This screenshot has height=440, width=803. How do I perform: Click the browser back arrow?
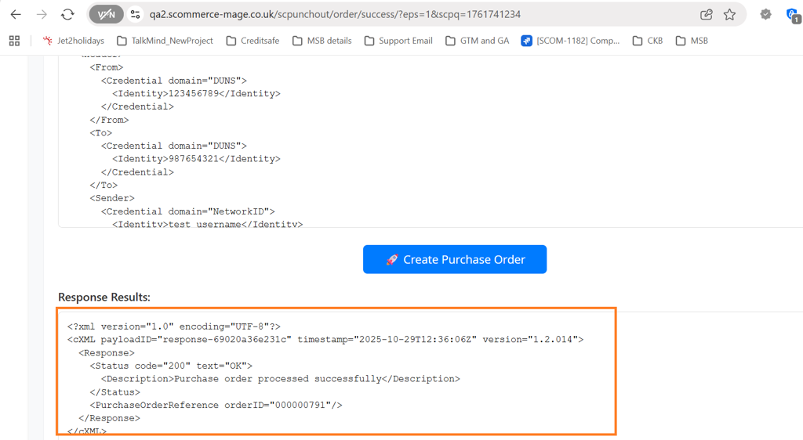(16, 14)
